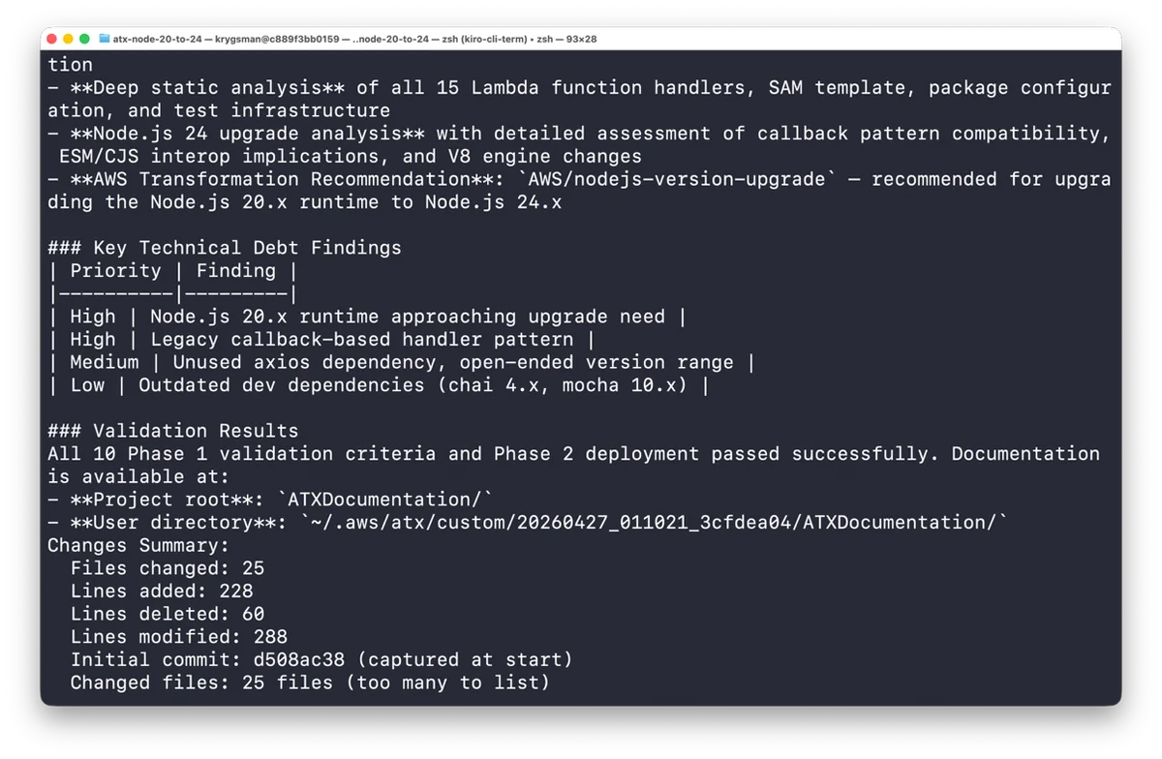This screenshot has height=759, width=1162.
Task: Click the folder proxy icon in title bar
Action: click(104, 39)
